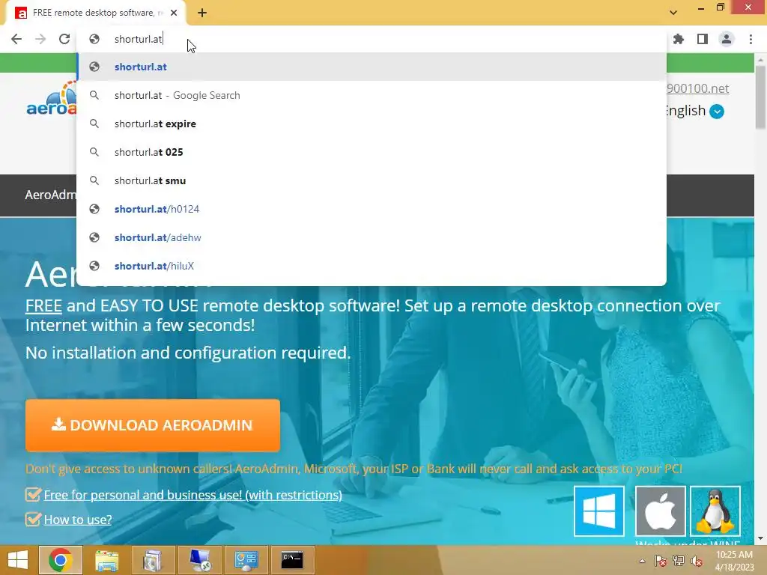
Task: Choose the 'shorturl.at 025' search suggestion
Action: pyautogui.click(x=372, y=152)
